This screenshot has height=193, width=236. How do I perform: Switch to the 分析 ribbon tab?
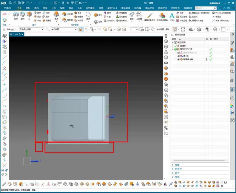53,8
